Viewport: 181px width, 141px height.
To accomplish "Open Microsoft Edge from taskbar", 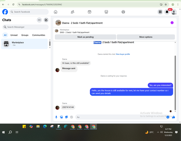I will point(45,126).
